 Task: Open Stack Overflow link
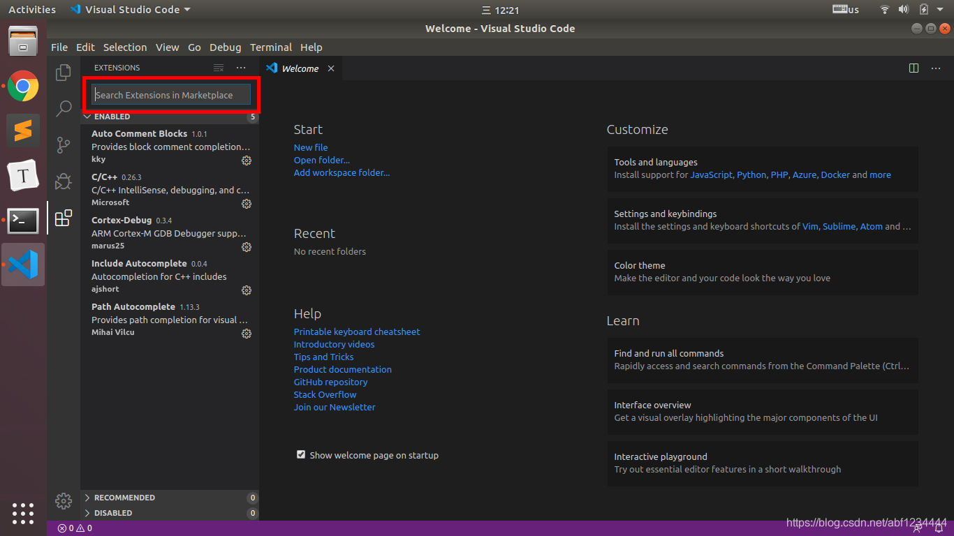click(325, 394)
